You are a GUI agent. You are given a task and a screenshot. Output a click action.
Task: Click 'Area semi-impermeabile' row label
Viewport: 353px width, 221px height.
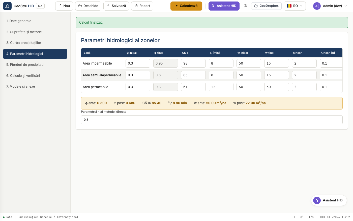(102, 75)
